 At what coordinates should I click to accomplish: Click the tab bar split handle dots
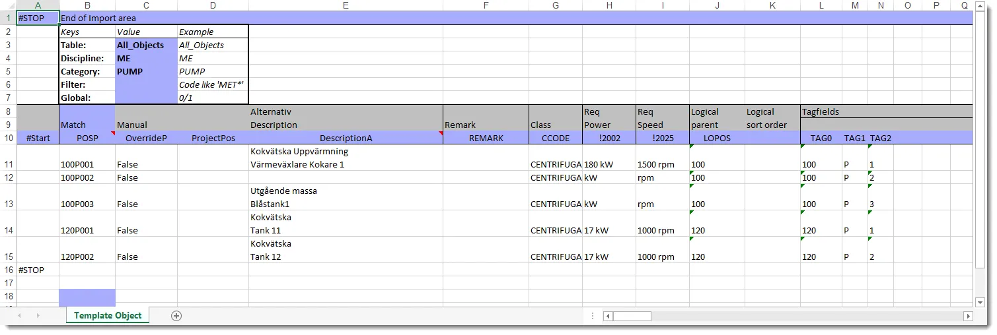pyautogui.click(x=593, y=316)
